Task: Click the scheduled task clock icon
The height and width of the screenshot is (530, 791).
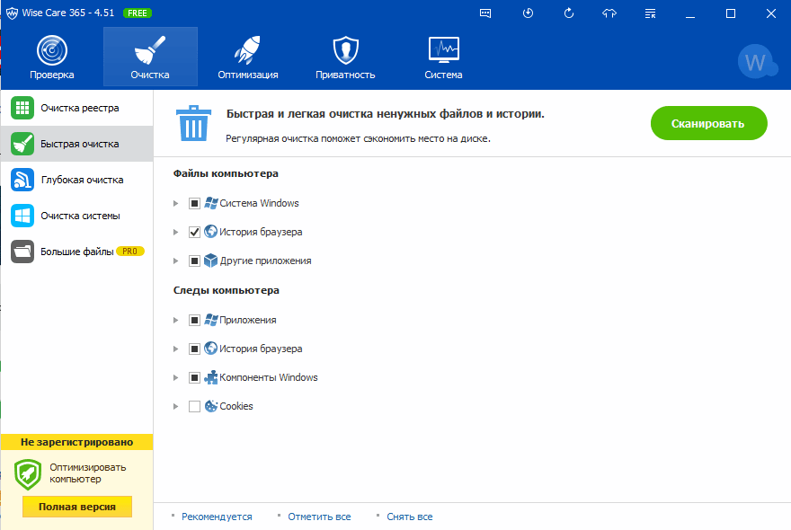Action: (528, 13)
